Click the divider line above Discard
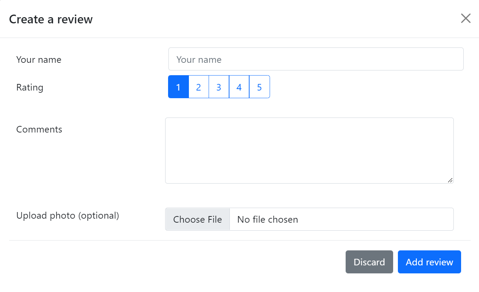 tap(240, 241)
